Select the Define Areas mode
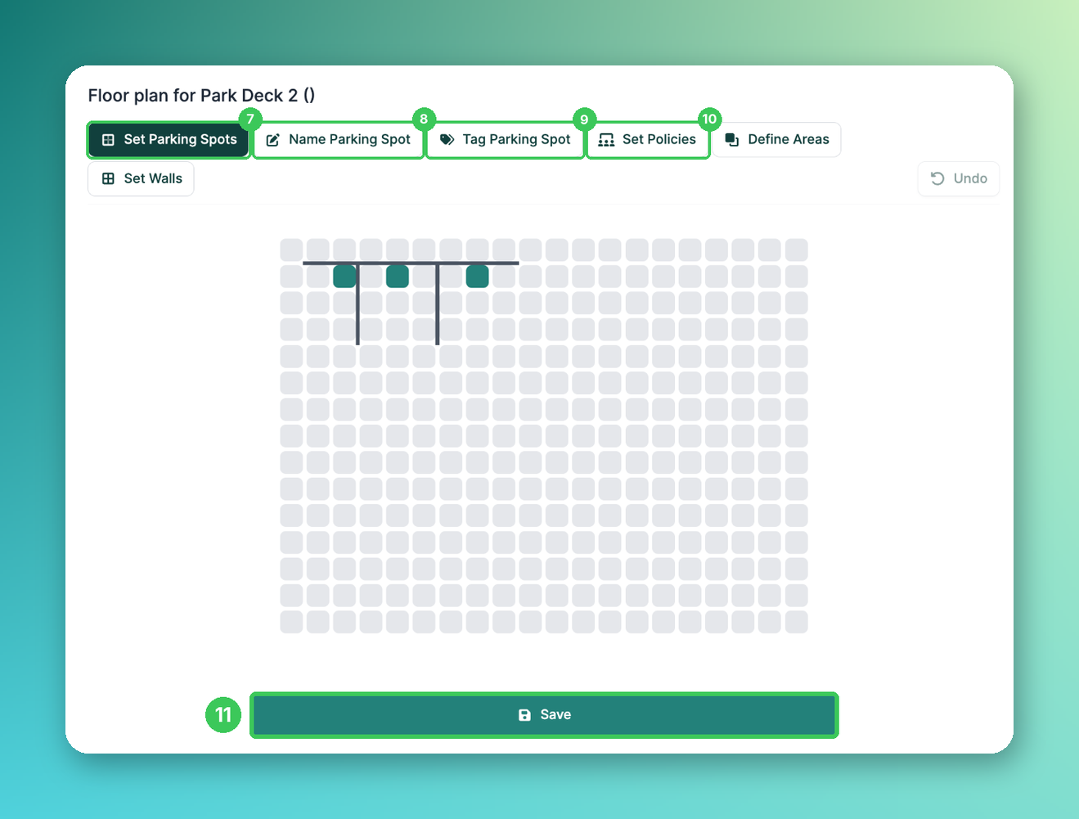1079x819 pixels. click(777, 140)
